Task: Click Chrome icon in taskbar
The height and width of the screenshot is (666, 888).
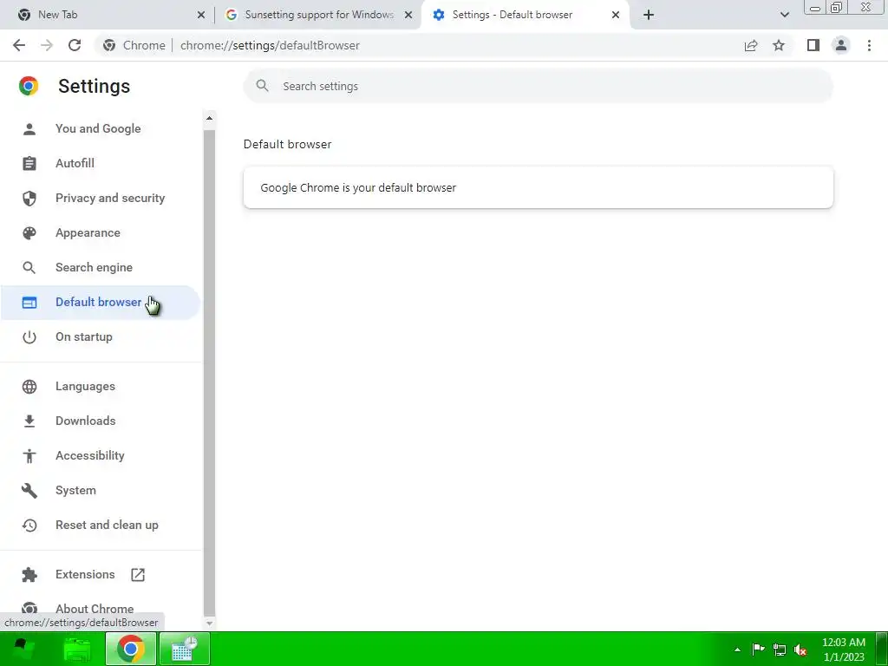Action: (130, 649)
